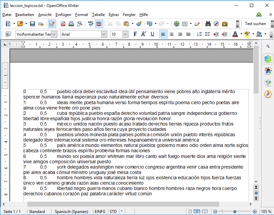Open the Tabelle menu
Viewport: 274px width, 215px height.
(x=98, y=15)
